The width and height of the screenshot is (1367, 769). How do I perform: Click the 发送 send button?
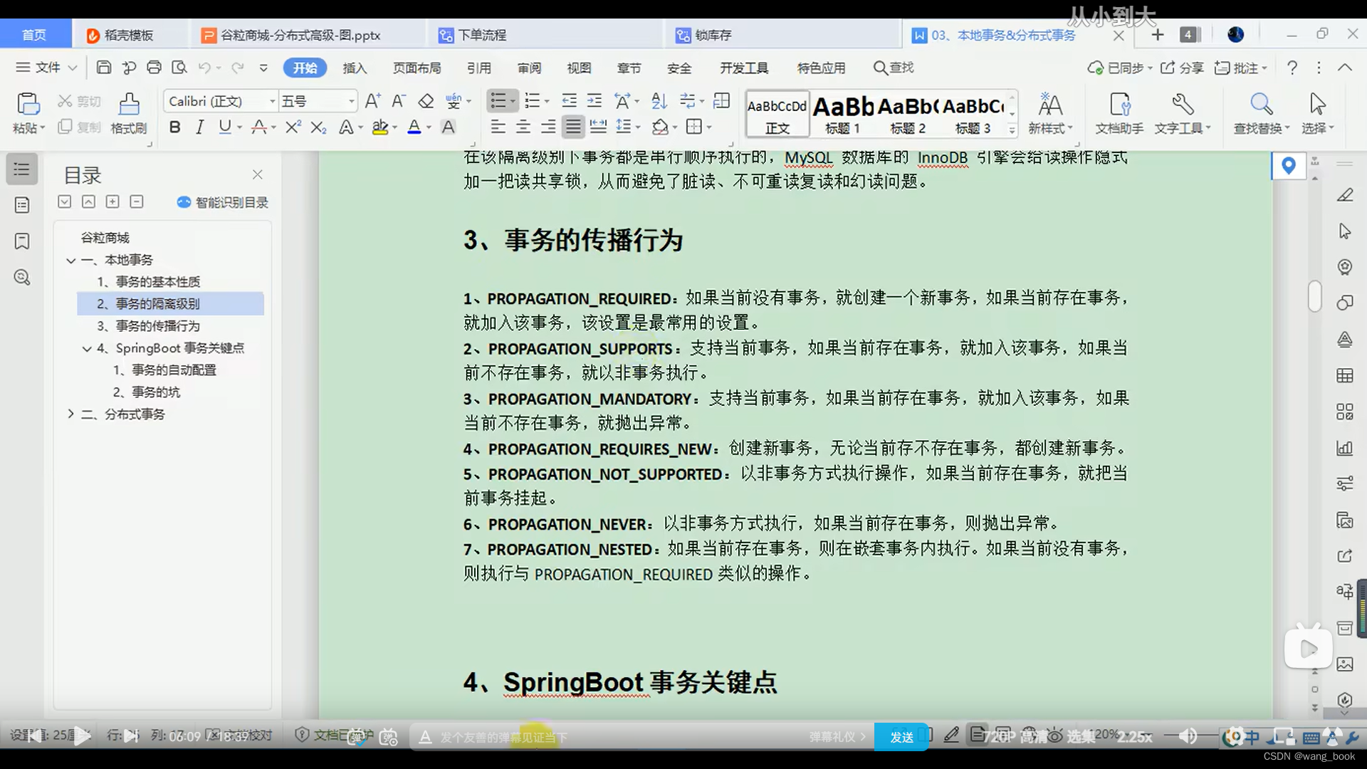point(901,737)
